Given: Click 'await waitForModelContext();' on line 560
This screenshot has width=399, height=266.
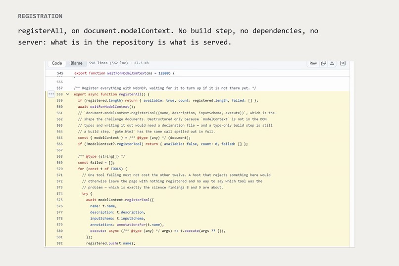Looking at the screenshot, I should (106, 107).
